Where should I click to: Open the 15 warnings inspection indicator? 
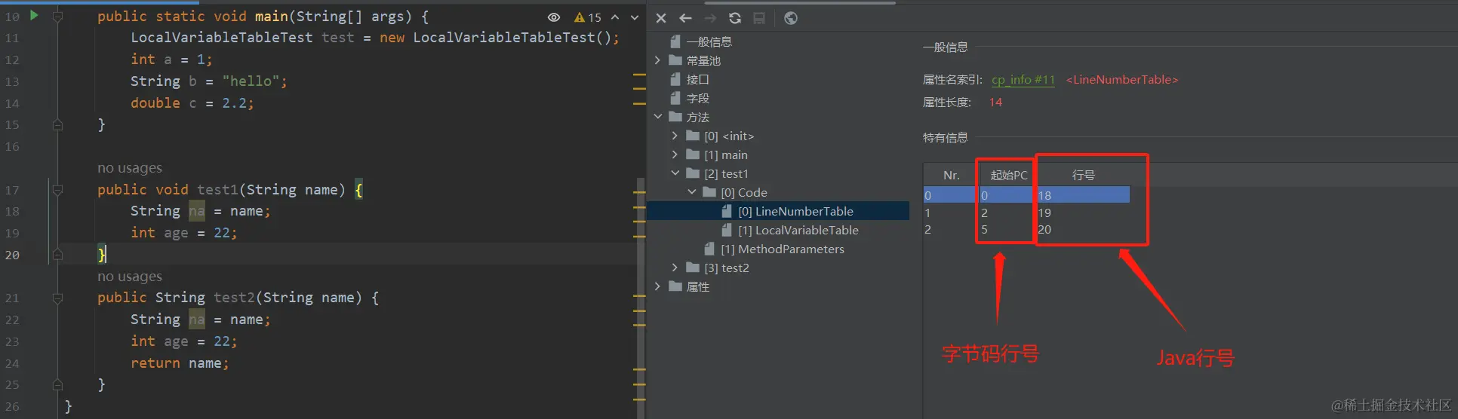click(588, 17)
